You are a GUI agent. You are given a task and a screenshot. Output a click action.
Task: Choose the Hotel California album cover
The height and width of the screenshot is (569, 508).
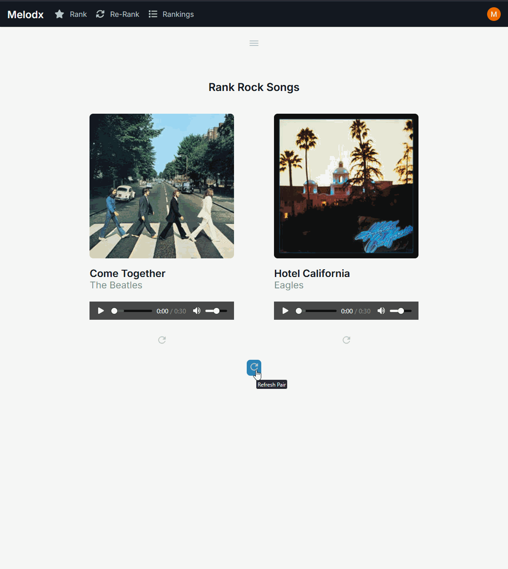346,186
